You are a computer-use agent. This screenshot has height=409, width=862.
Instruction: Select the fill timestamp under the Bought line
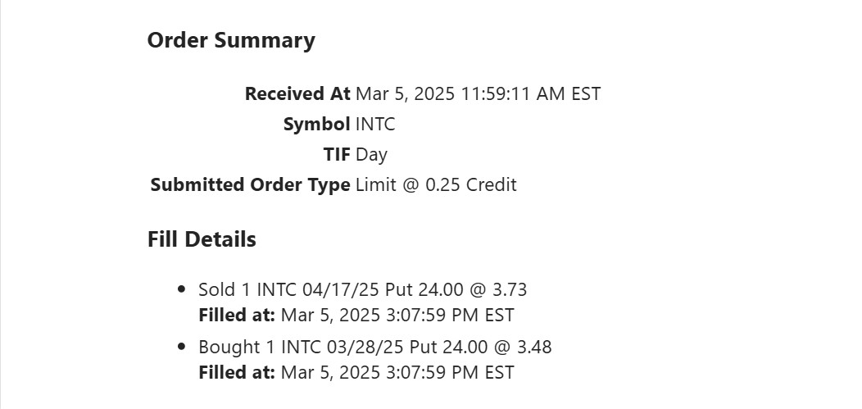point(397,373)
